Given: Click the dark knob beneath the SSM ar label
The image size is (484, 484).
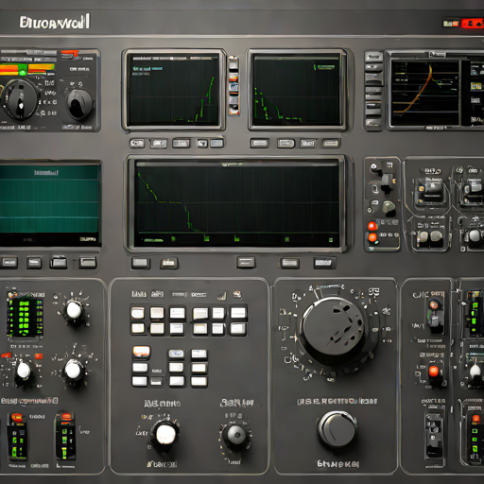Looking at the screenshot, I should pyautogui.click(x=236, y=434).
